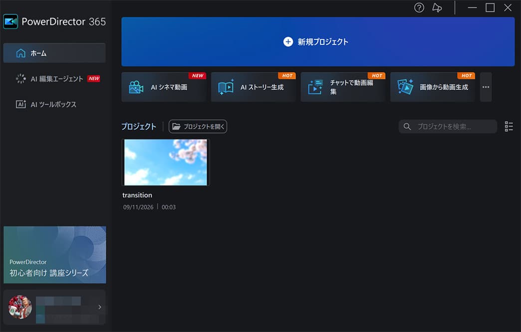Viewport: 521px width, 332px height.
Task: Select the プロジェクト tab heading
Action: click(x=139, y=127)
